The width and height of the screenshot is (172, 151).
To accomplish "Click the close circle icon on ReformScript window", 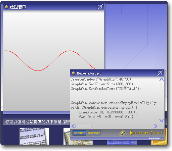I will [160, 73].
